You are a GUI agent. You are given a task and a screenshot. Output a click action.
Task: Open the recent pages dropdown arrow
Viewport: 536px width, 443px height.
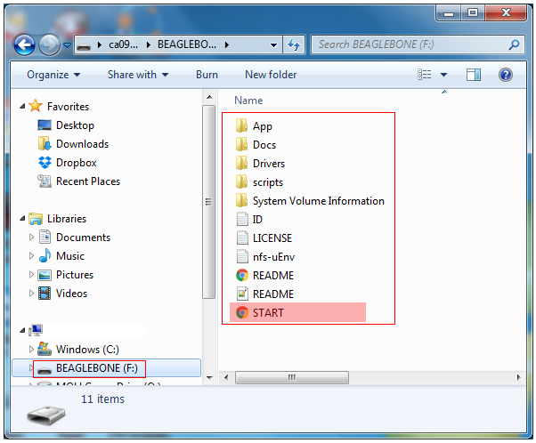68,45
